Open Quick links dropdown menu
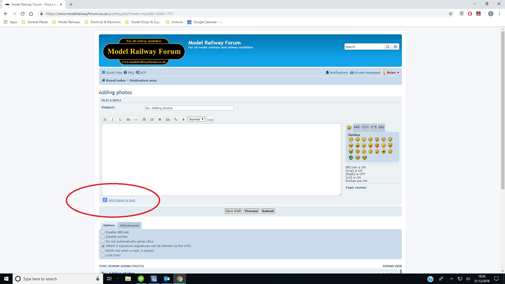The width and height of the screenshot is (505, 284). tap(112, 73)
